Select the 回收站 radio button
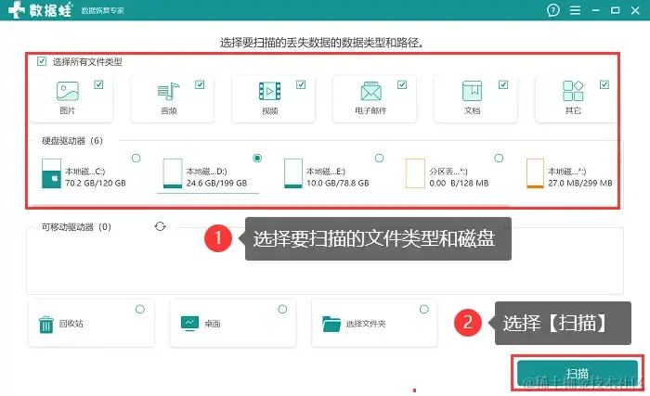The width and height of the screenshot is (650, 396). pos(140,309)
